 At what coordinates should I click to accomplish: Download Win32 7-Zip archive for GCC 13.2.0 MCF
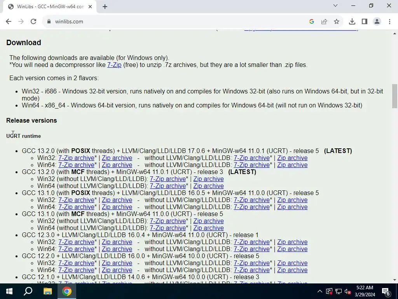click(x=168, y=179)
